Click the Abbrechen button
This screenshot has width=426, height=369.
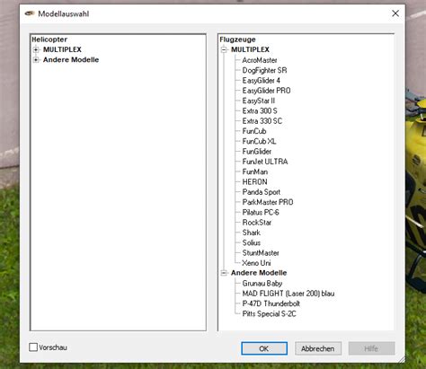coord(318,348)
